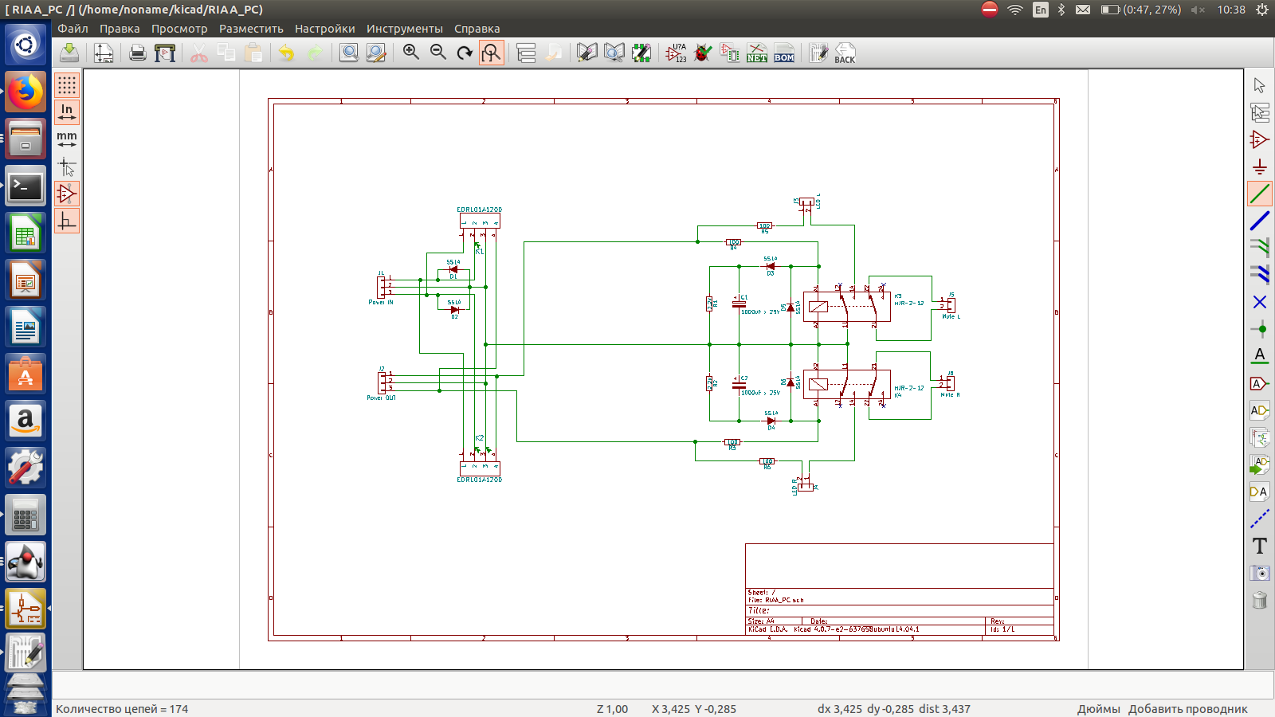Select the Place wire tool

1259,194
